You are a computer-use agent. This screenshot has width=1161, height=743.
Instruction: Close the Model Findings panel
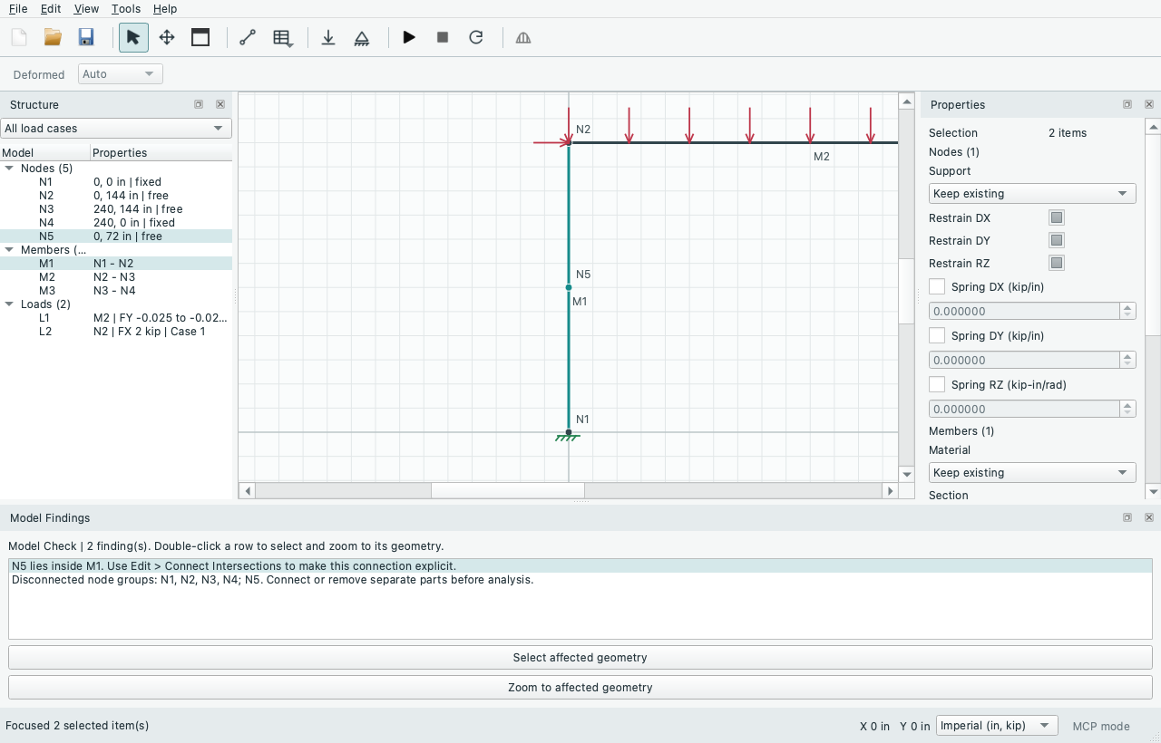(x=1149, y=517)
